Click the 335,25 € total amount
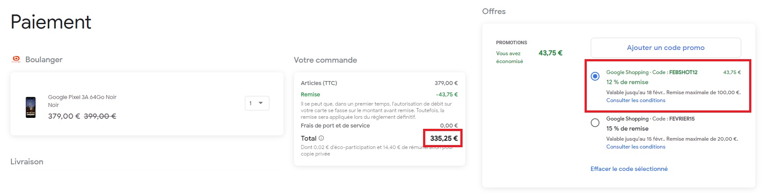Image resolution: width=761 pixels, height=195 pixels. [x=444, y=138]
